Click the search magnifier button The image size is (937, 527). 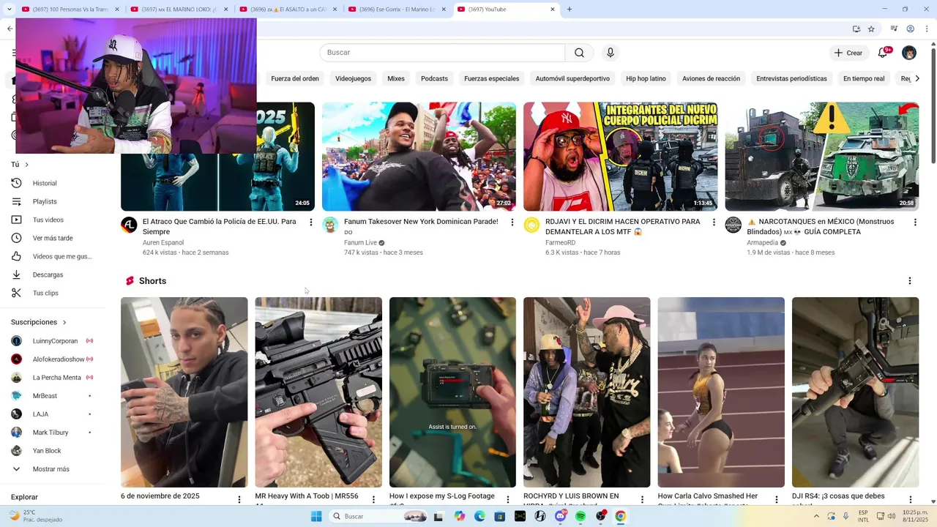coord(579,53)
